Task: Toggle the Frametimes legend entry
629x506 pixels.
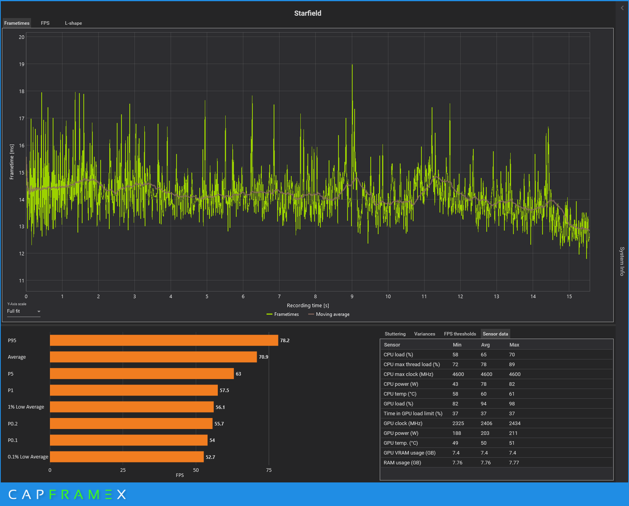Action: (283, 314)
